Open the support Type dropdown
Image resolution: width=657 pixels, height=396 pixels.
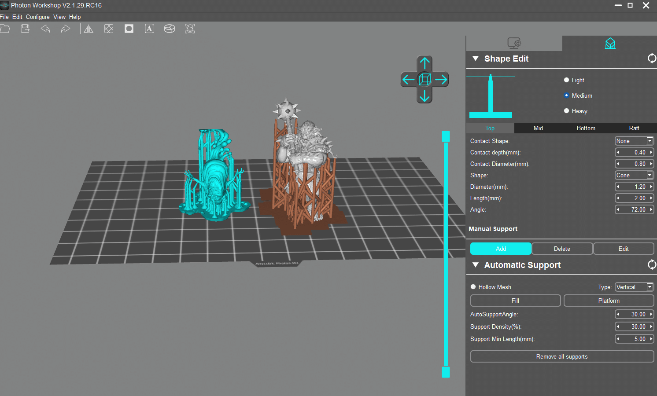click(634, 287)
